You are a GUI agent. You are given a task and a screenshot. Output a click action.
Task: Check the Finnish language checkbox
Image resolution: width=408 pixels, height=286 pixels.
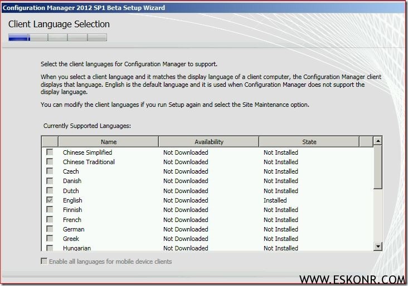[x=50, y=209]
